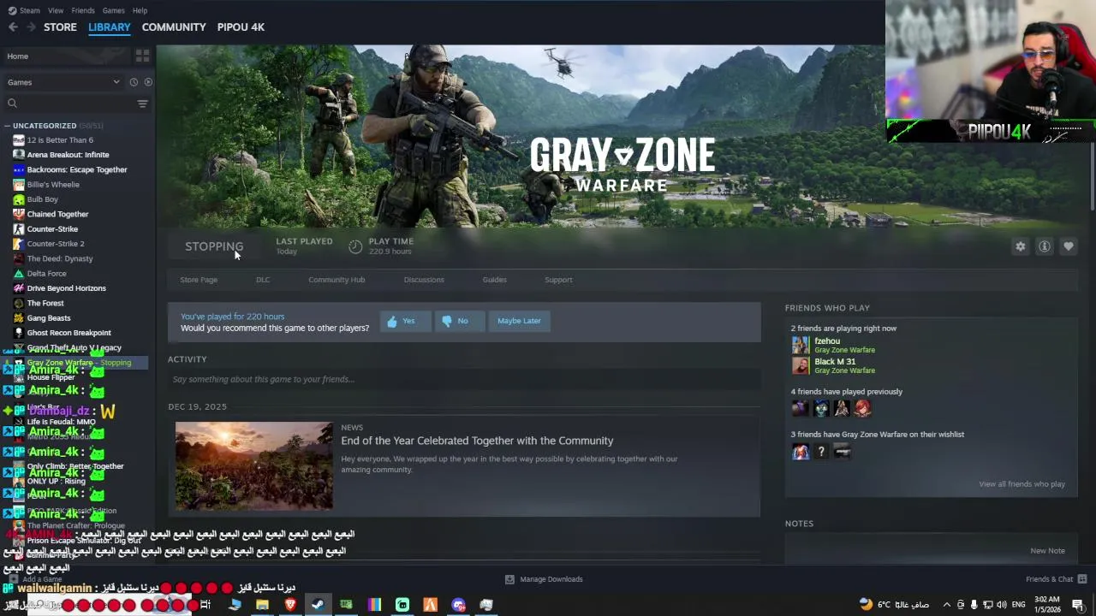The height and width of the screenshot is (616, 1096).
Task: Open the Windows notification center icon
Action: coord(1078,605)
